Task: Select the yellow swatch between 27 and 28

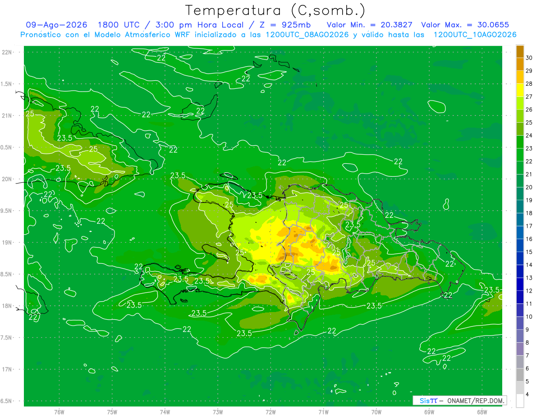Action: [x=520, y=90]
